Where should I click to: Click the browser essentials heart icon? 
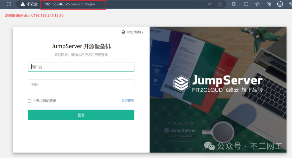(290, 4)
